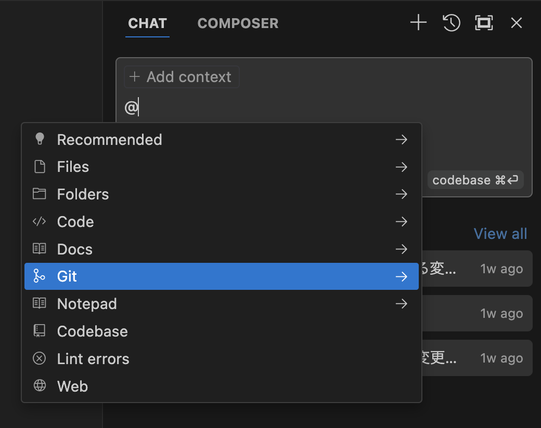Open the View all link
Viewport: 541px width, 428px height.
point(500,234)
